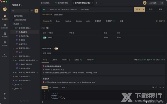Click the 生成代码 gear icon

click(157, 21)
